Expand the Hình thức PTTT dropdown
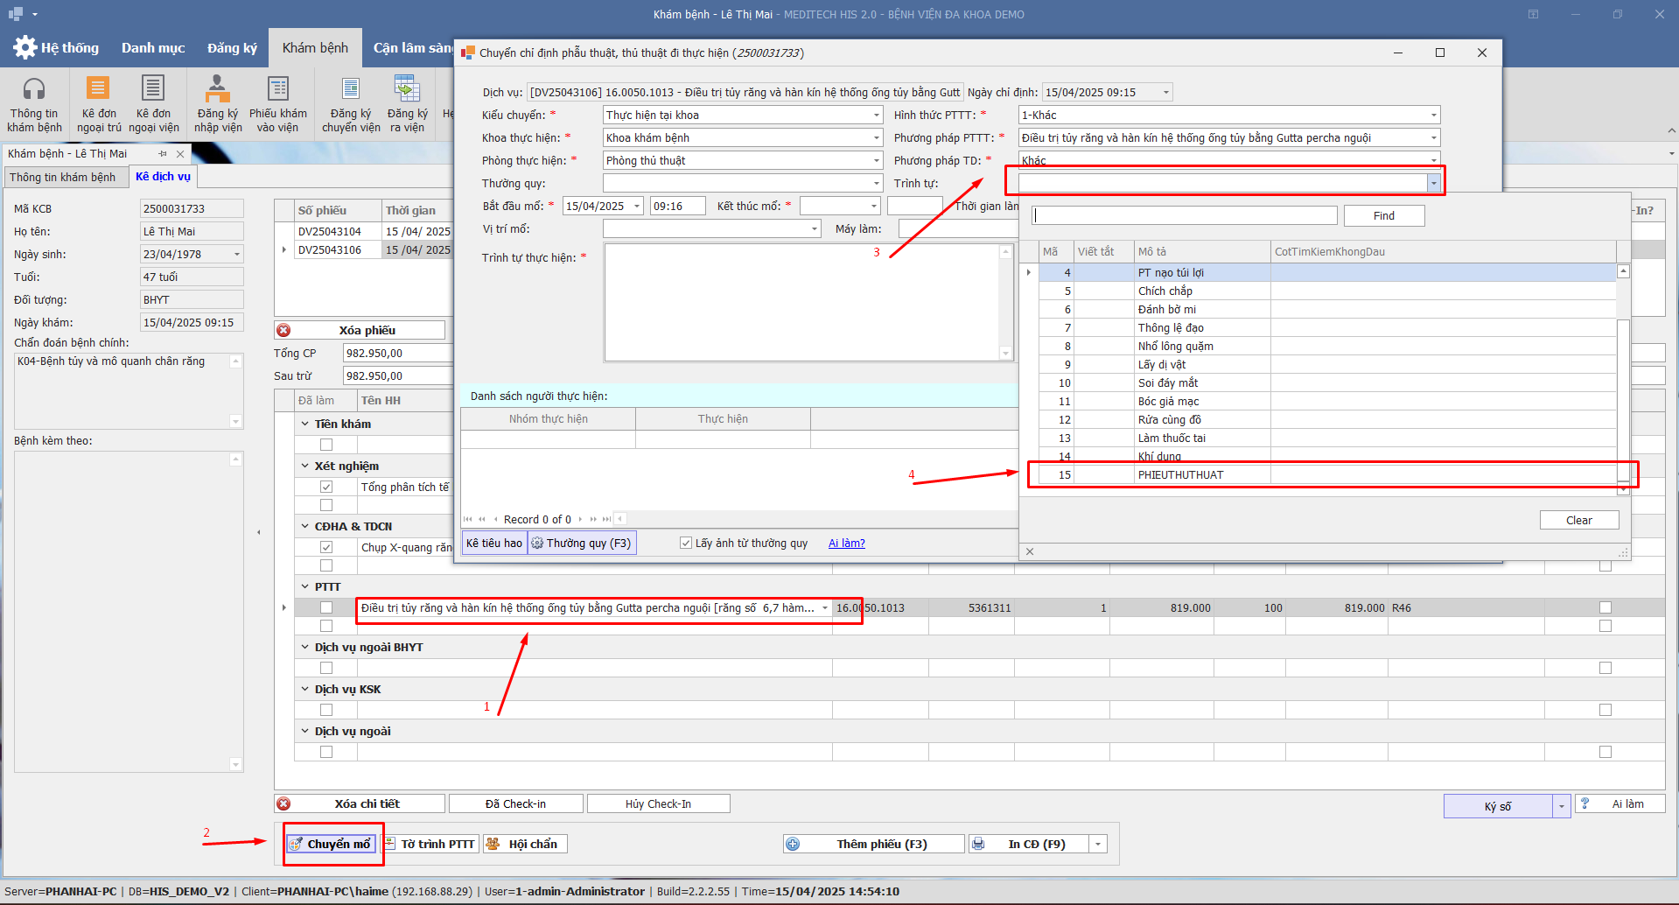1679x905 pixels. (x=1433, y=116)
